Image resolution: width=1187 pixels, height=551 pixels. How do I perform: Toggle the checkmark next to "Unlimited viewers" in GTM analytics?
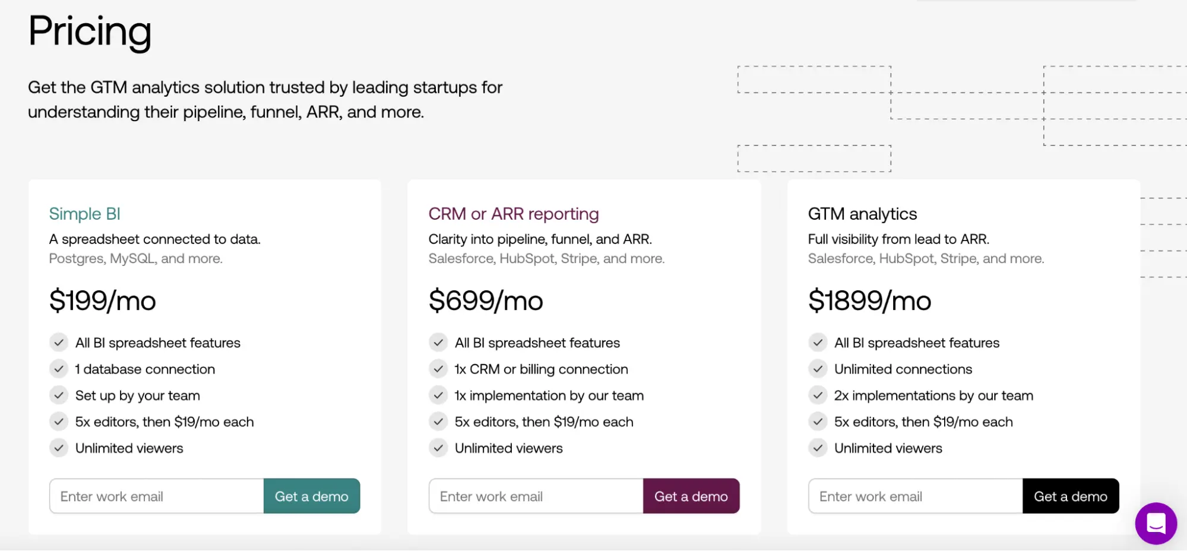tap(818, 448)
